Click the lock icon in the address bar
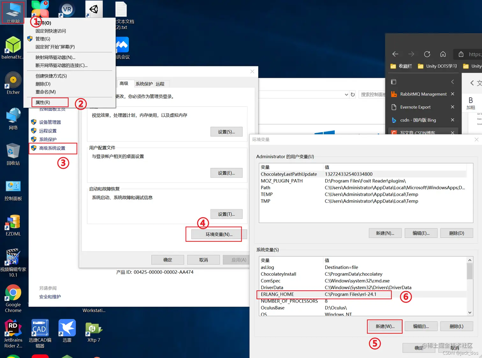Image resolution: width=482 pixels, height=358 pixels. coord(461,54)
